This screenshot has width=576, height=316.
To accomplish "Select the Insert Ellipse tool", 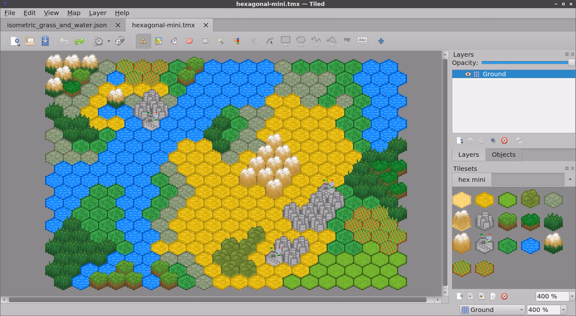I will pos(301,40).
